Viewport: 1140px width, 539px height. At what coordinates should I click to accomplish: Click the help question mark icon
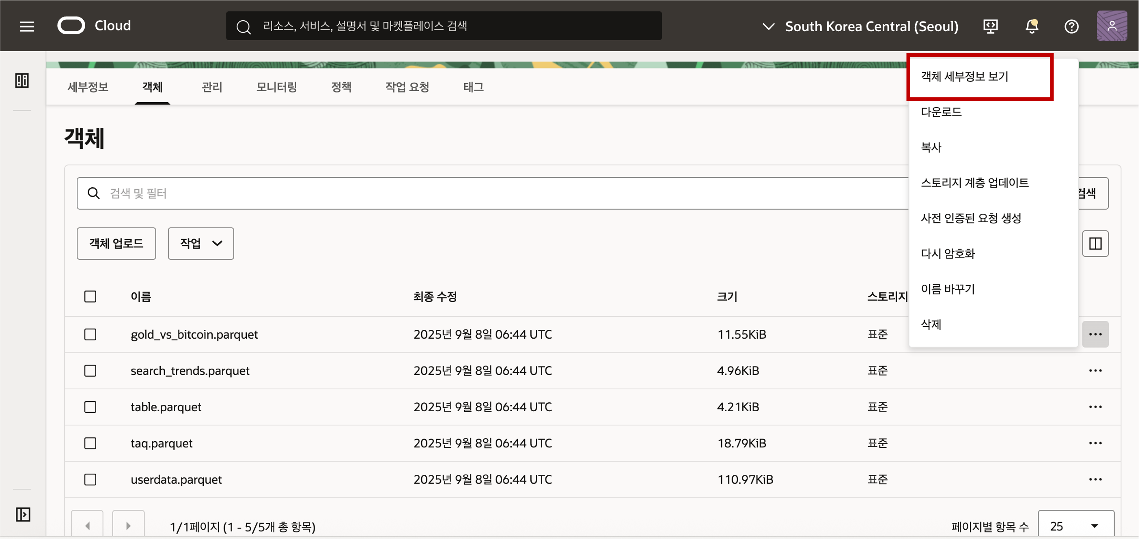click(x=1071, y=26)
